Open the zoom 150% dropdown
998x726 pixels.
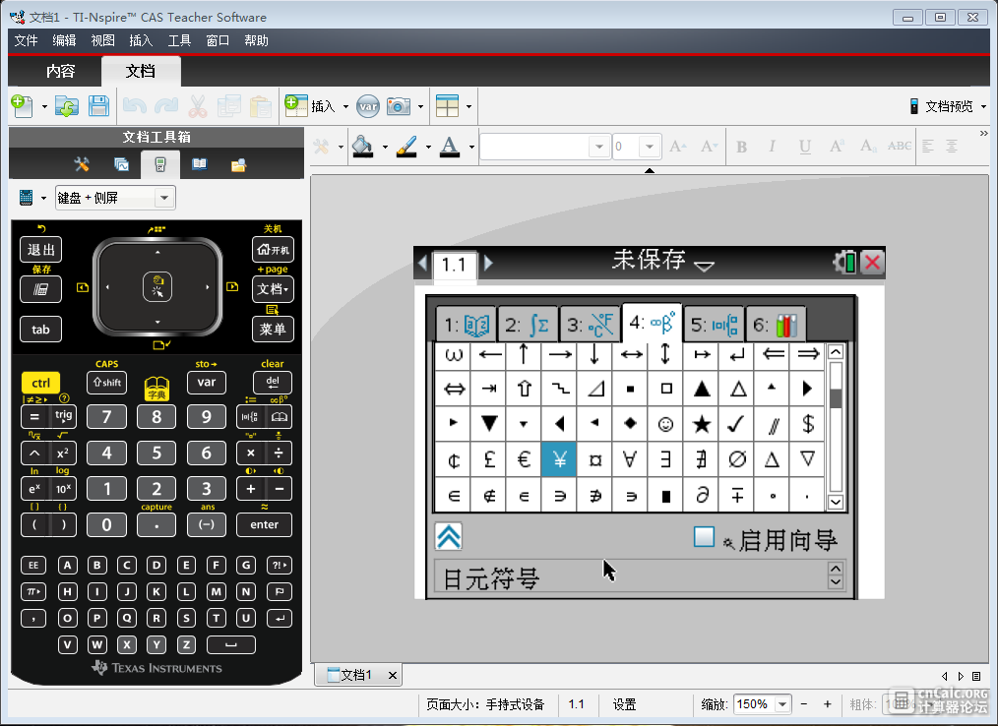[x=782, y=704]
